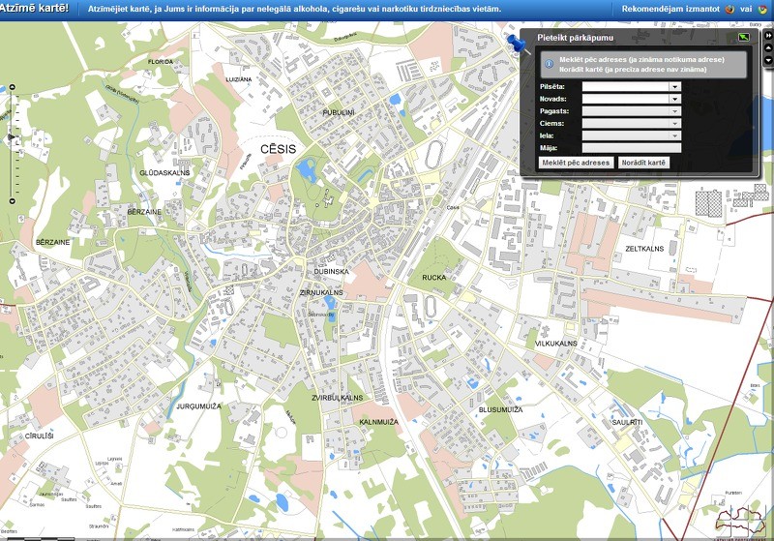Click the Pilsēta: field label
The height and width of the screenshot is (541, 774).
pyautogui.click(x=552, y=86)
